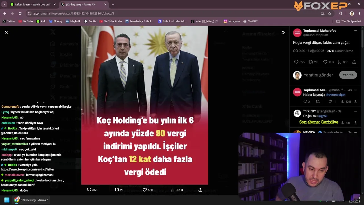
Task: Toplumsal Muhalefet avatar on main tweet
Action: click(297, 33)
